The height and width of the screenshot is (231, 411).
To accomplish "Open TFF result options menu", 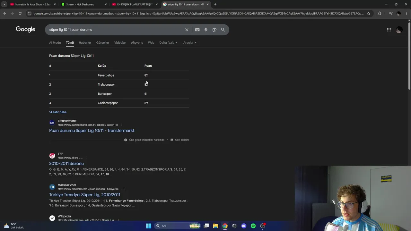I will coord(87,158).
